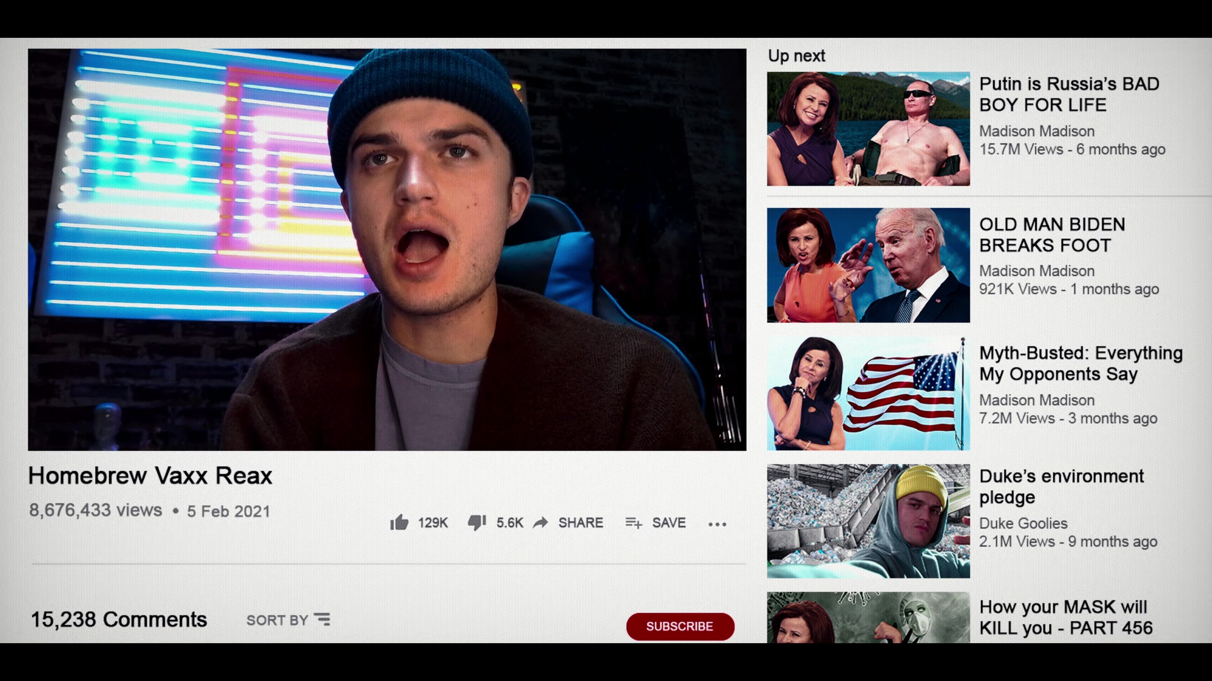Click the Myth-Busted: Everything My Opponents Say title
1212x681 pixels.
tap(1081, 363)
